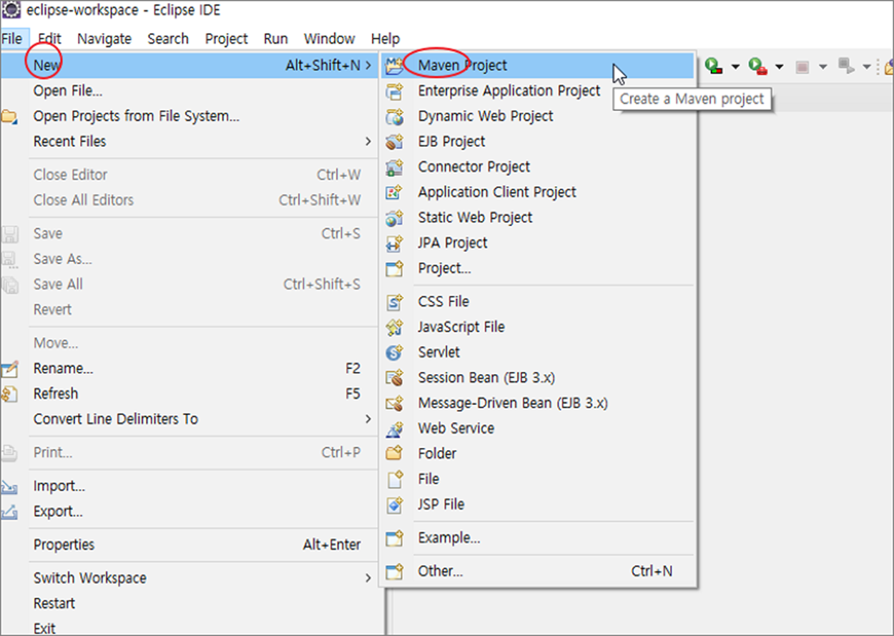Image resolution: width=894 pixels, height=636 pixels.
Task: Click the green Run toolbar icon
Action: 713,67
